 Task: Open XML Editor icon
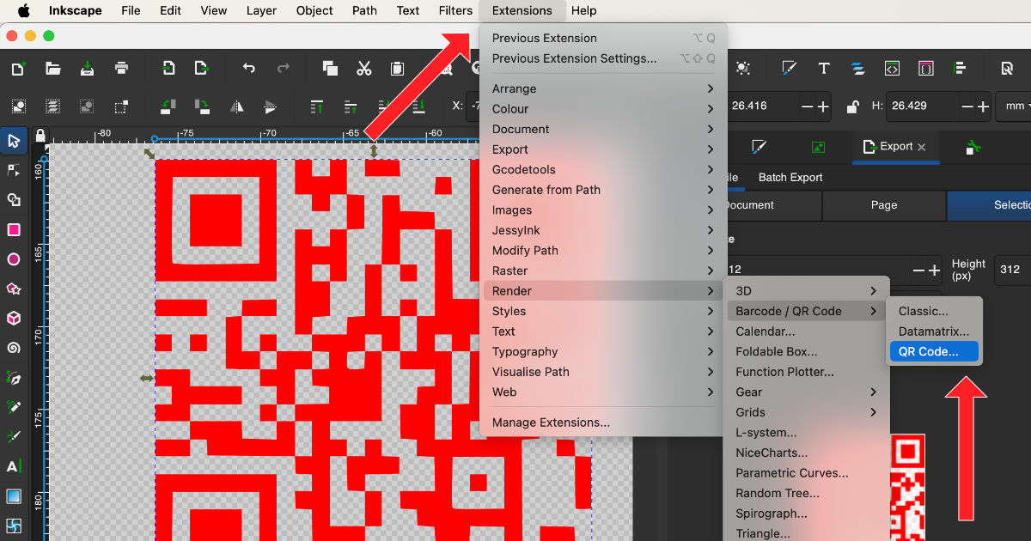click(x=892, y=69)
